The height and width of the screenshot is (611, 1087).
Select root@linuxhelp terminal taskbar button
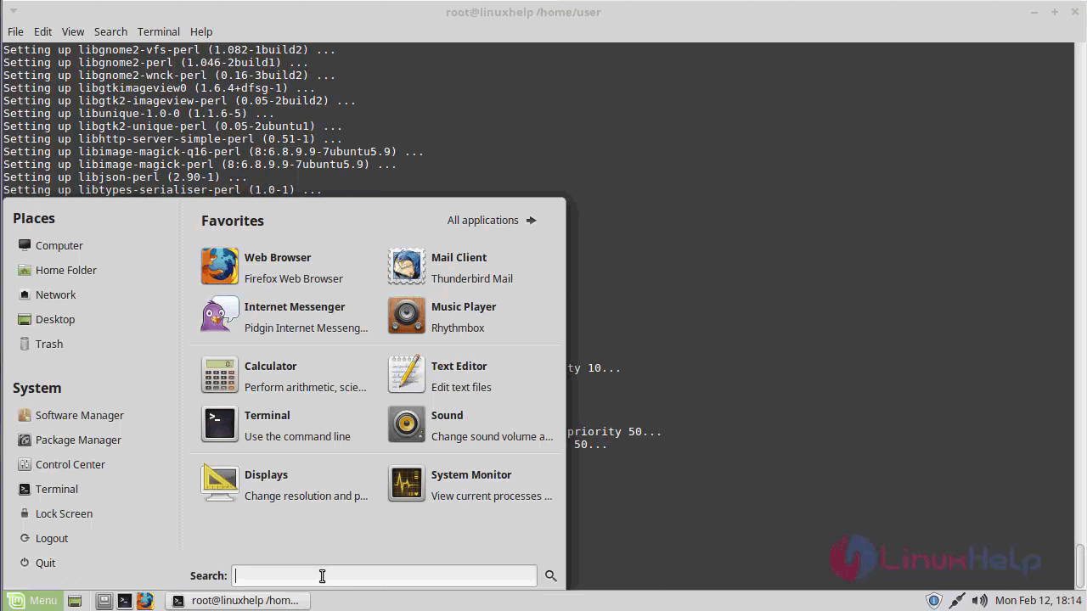click(x=237, y=600)
